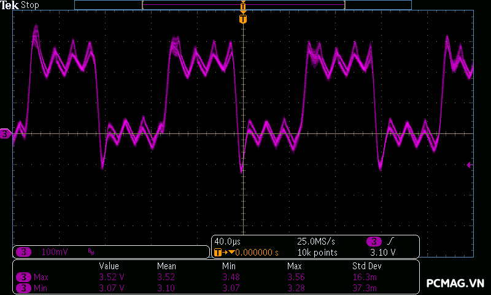
Task: Click the Stop acquisition status
Action: tap(29, 5)
